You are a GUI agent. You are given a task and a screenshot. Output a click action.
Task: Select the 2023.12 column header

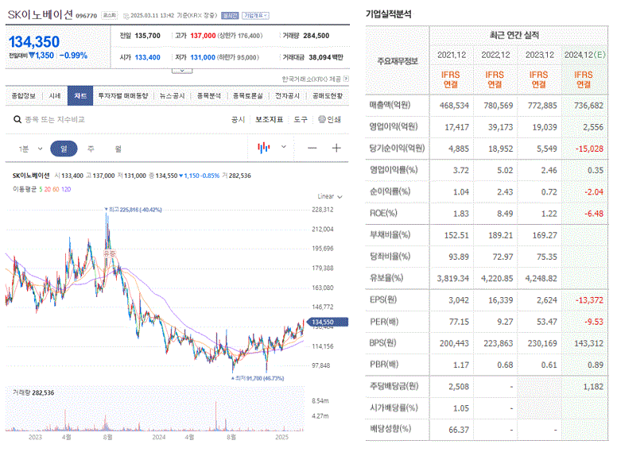[540, 55]
